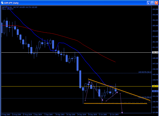Click the 149.085 price scale value
Image resolution: width=159 pixels, height=116 pixels.
coord(155,58)
